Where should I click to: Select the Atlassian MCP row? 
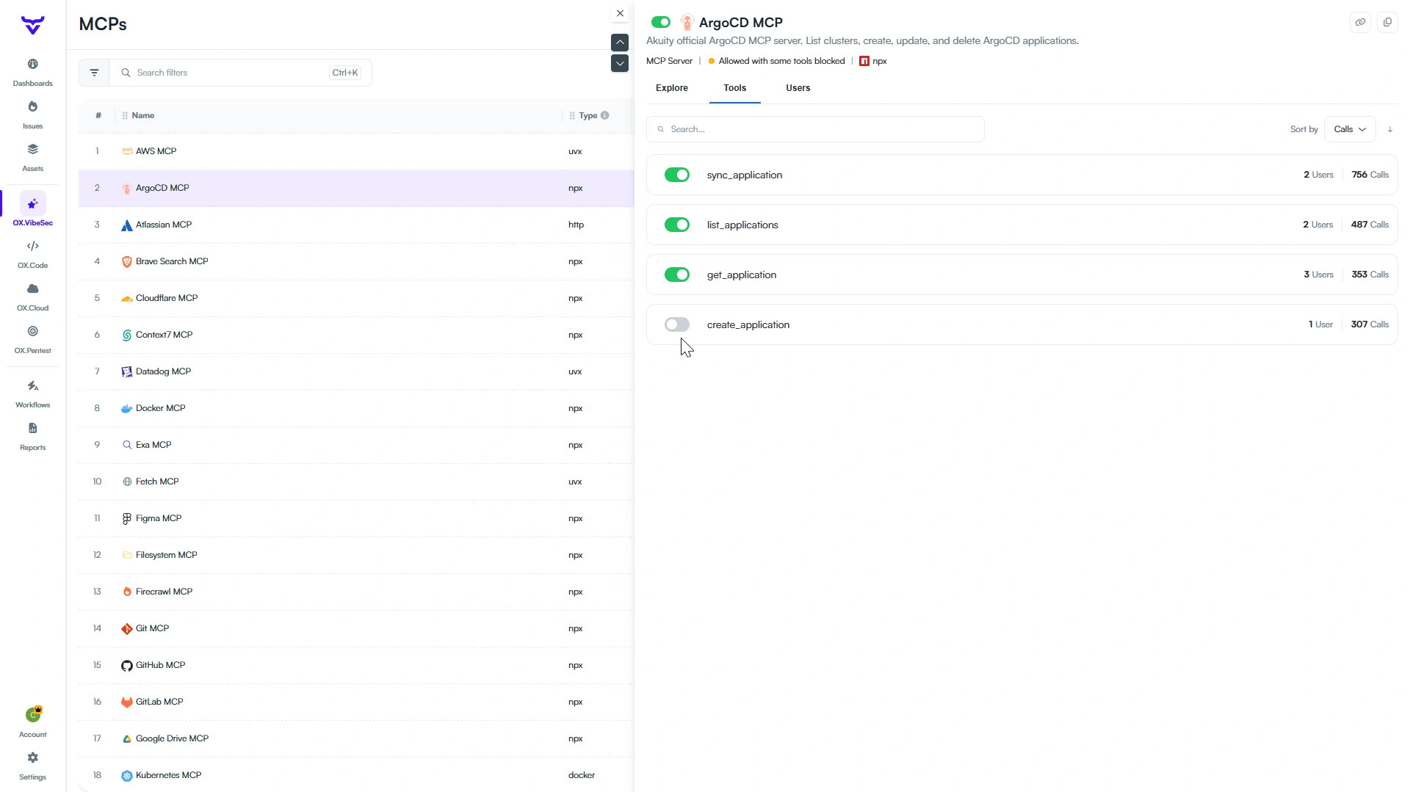click(356, 225)
